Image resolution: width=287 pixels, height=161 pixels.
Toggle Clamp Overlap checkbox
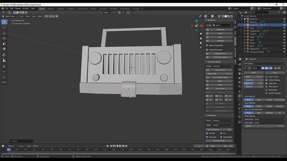tap(266, 80)
